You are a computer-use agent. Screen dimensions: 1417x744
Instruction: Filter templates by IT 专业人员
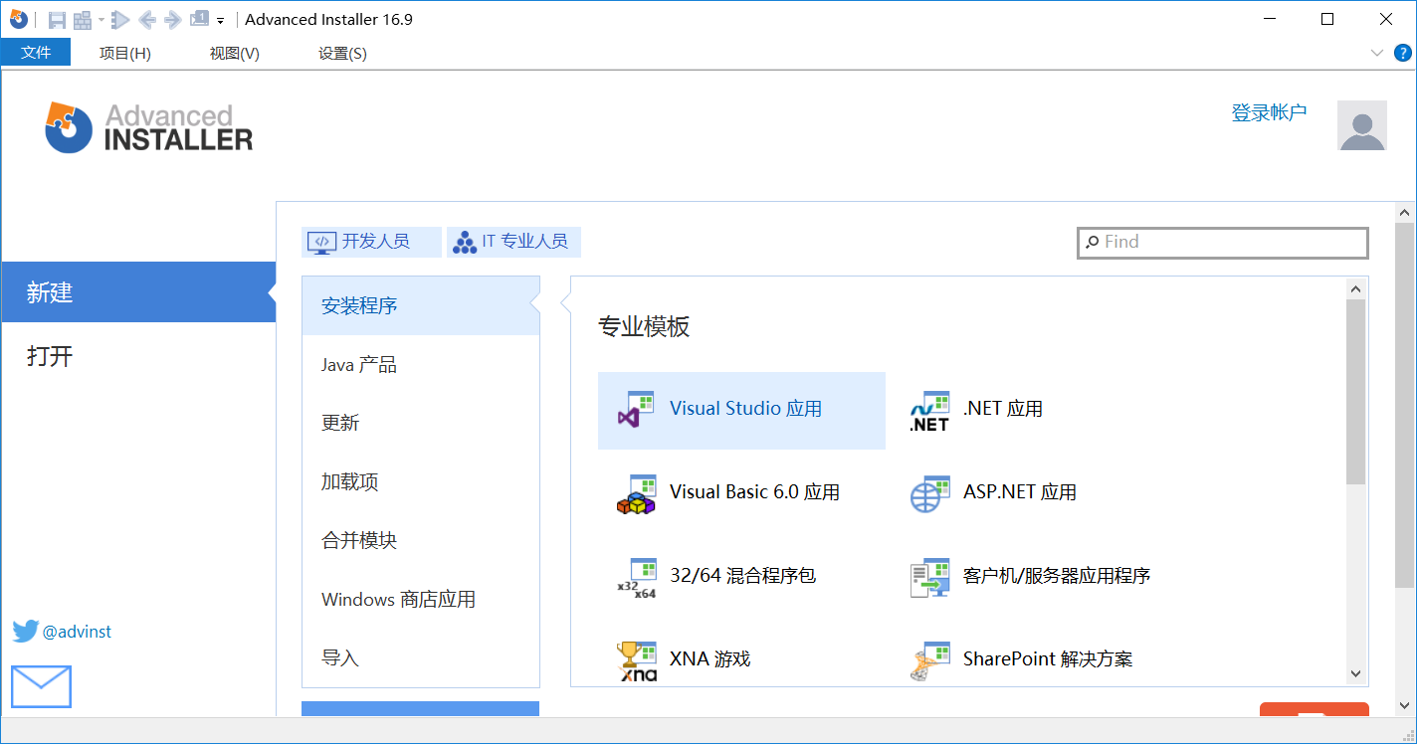[x=513, y=242]
